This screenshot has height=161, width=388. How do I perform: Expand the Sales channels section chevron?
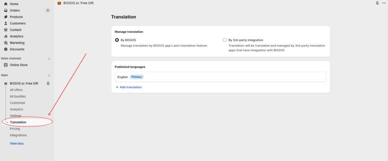[x=49, y=59]
